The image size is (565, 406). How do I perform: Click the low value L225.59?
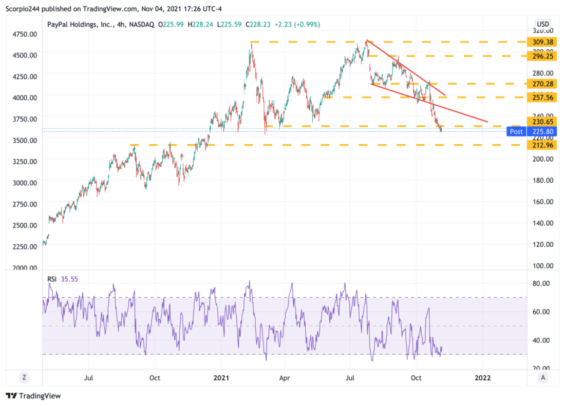point(229,25)
